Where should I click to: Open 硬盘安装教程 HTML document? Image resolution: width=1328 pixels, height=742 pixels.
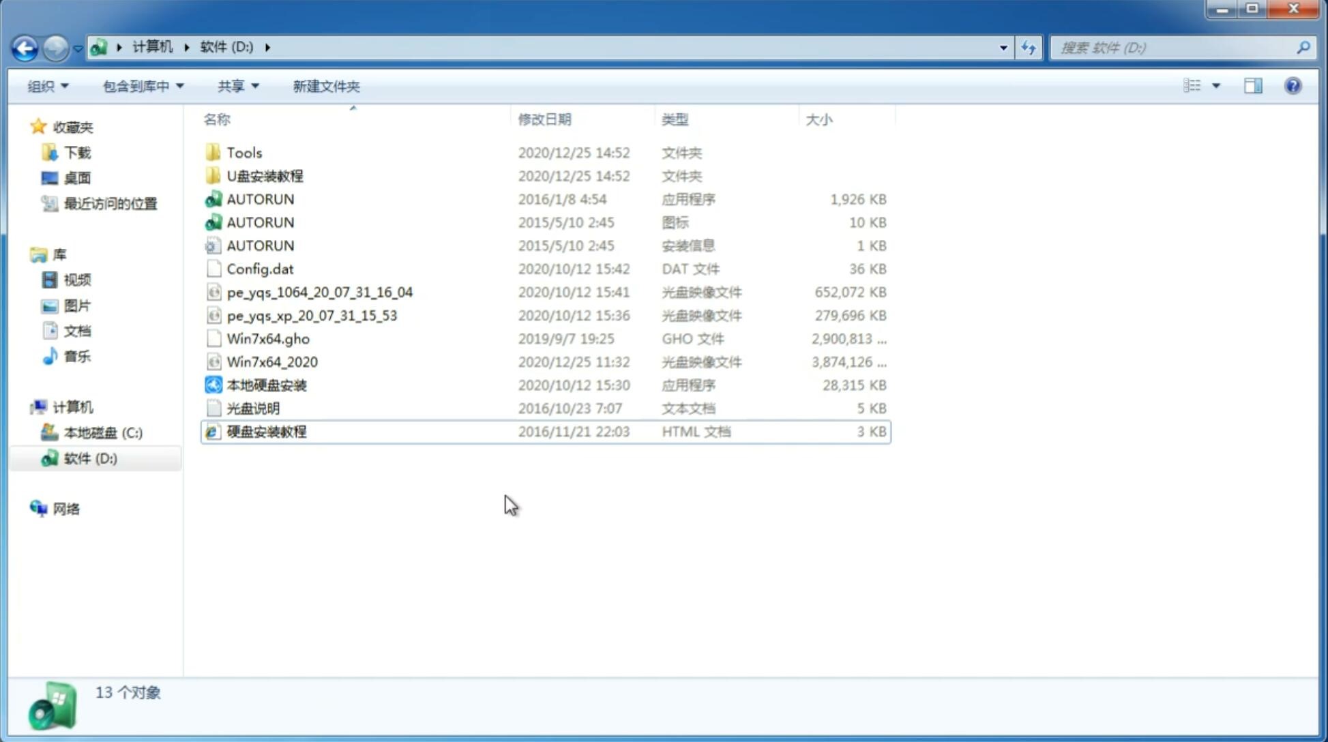266,431
